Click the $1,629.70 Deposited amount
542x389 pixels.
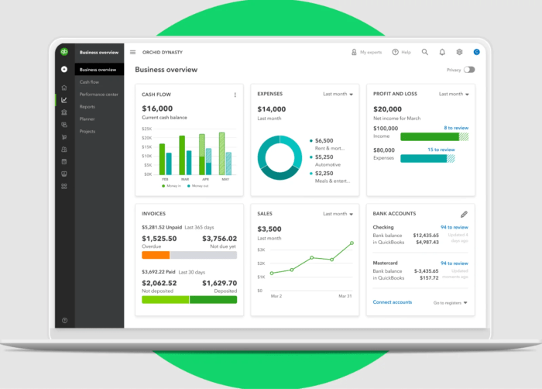point(219,283)
